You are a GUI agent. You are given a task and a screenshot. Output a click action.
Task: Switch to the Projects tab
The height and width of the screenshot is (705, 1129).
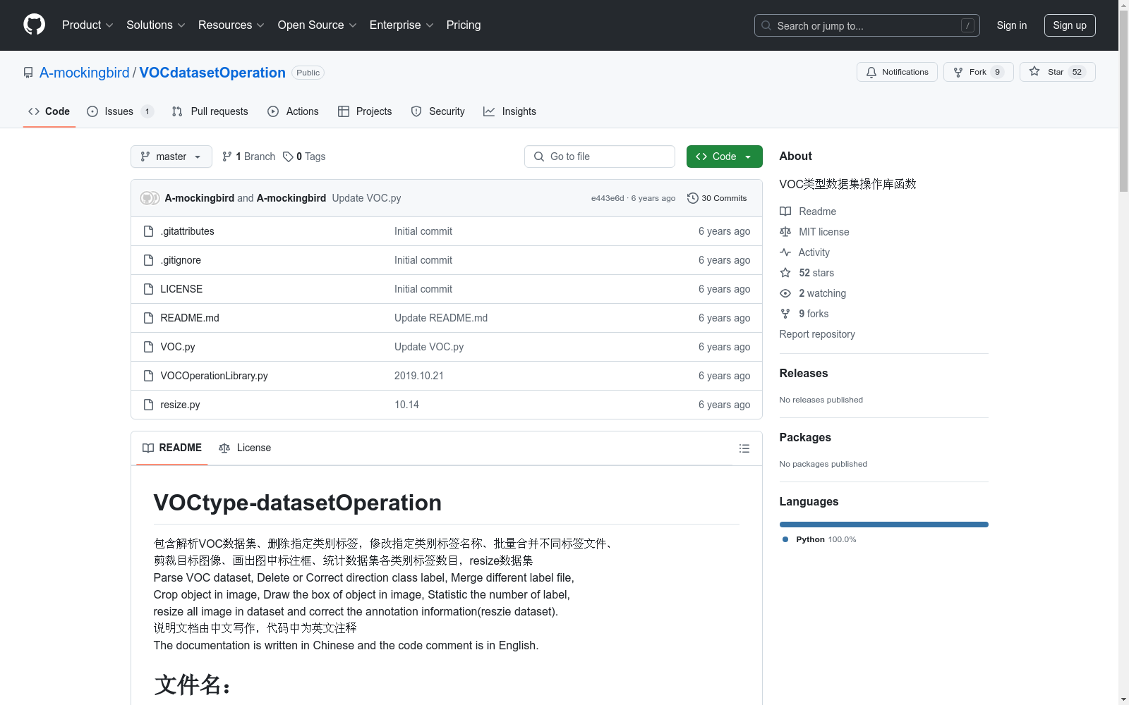(365, 111)
